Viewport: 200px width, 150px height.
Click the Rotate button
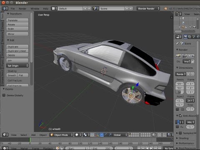(x=17, y=25)
